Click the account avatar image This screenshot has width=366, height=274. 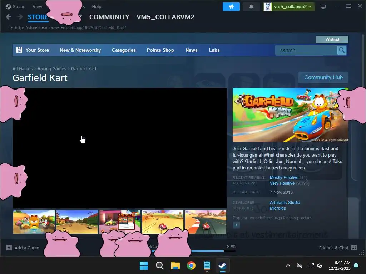click(x=267, y=7)
